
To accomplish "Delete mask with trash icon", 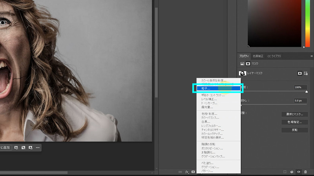I will click(x=305, y=172).
